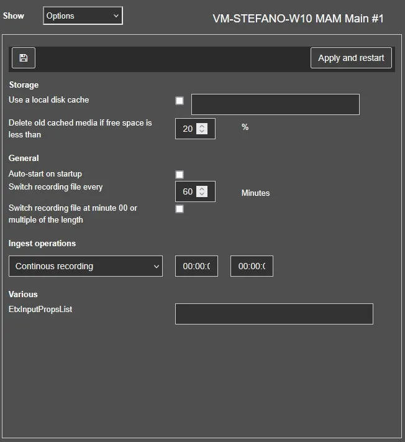Click the VM-STEFANO-W10 MAM Main #1 title
Viewport: 405px width, 442px height.
[298, 19]
